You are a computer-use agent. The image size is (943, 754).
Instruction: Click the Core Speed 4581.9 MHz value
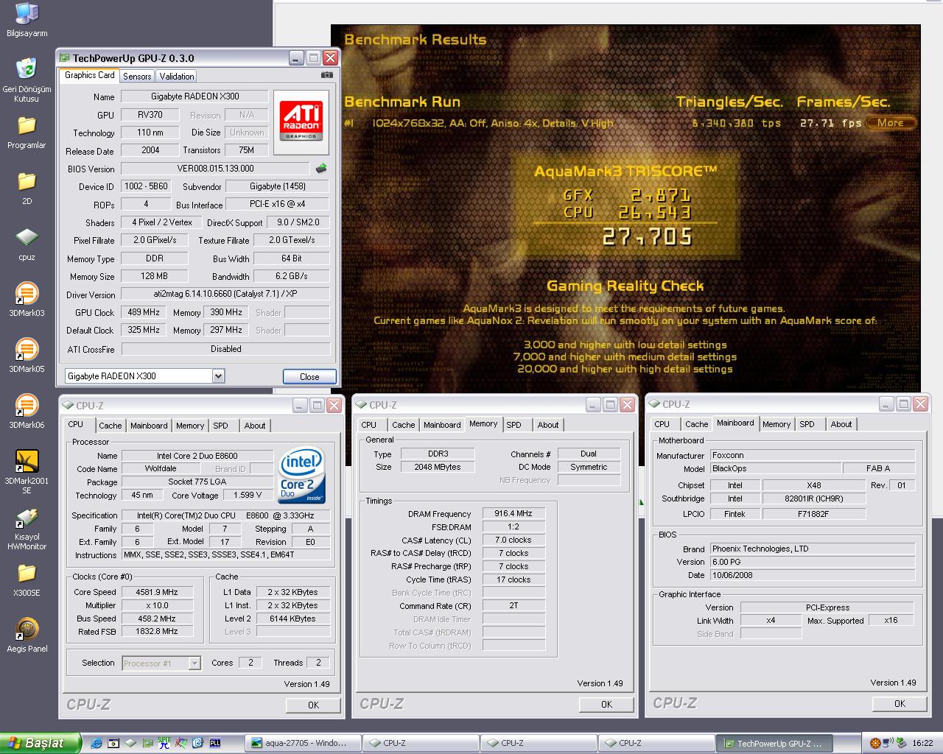click(157, 592)
